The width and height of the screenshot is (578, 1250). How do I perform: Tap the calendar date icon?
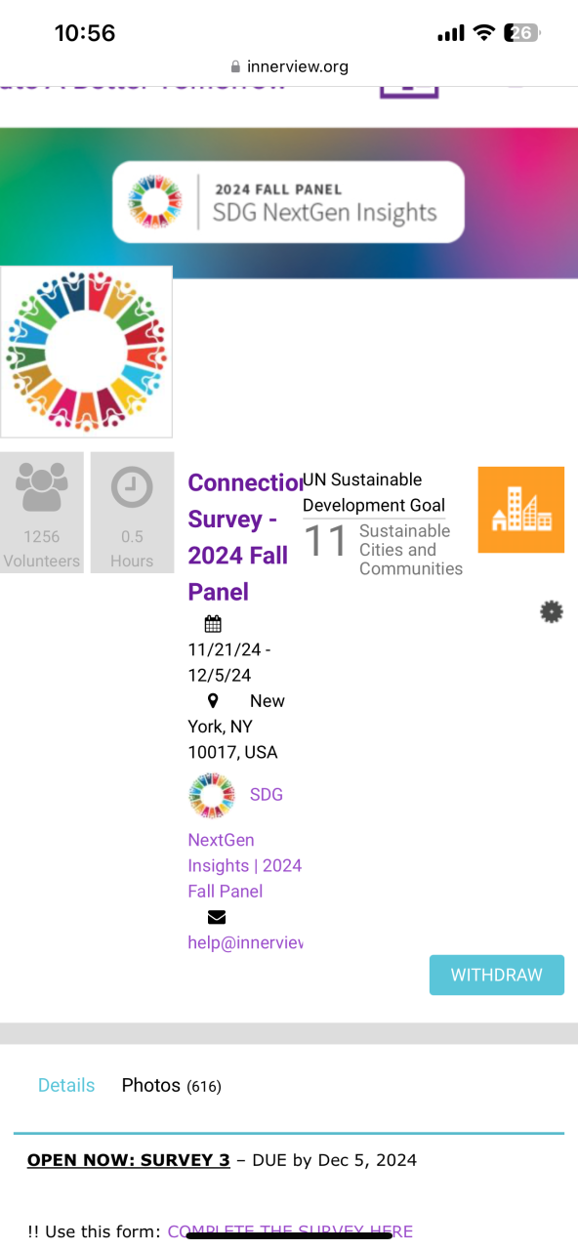213,623
